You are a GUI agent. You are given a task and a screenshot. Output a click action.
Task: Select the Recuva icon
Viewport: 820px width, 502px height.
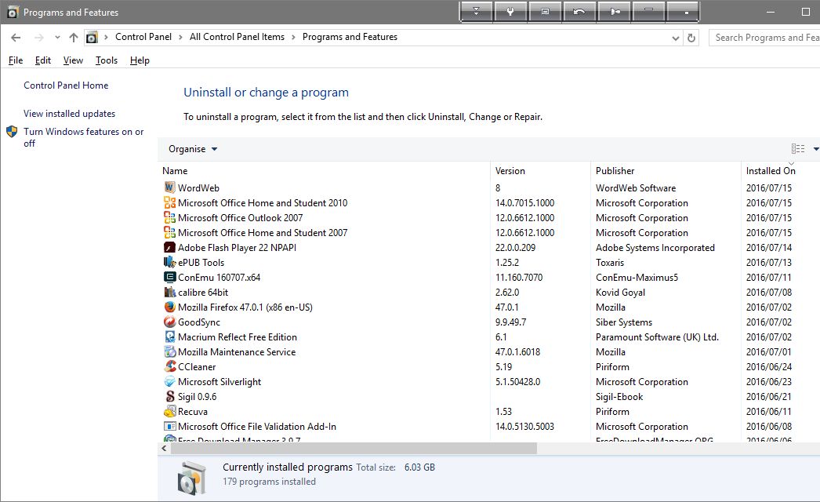click(169, 412)
